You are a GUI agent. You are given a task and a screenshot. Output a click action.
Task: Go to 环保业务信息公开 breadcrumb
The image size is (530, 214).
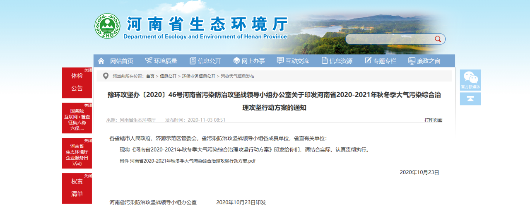click(x=199, y=76)
